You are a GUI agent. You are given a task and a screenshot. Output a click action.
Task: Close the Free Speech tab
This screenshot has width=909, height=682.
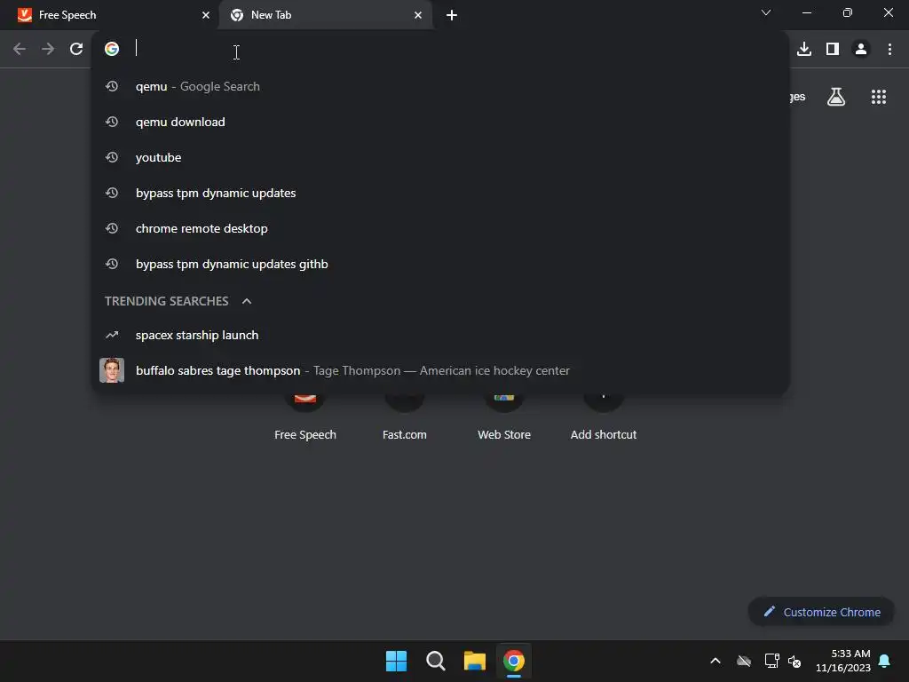(206, 15)
